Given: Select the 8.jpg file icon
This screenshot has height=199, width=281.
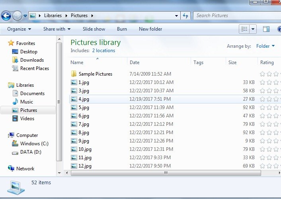Looking at the screenshot, I should 74,133.
